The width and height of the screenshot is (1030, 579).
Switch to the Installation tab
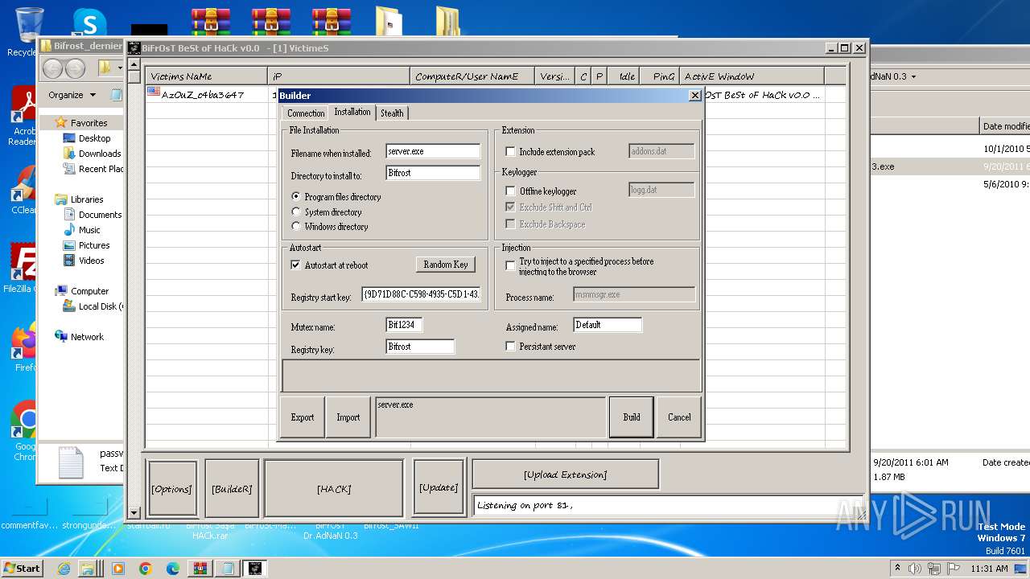(352, 112)
